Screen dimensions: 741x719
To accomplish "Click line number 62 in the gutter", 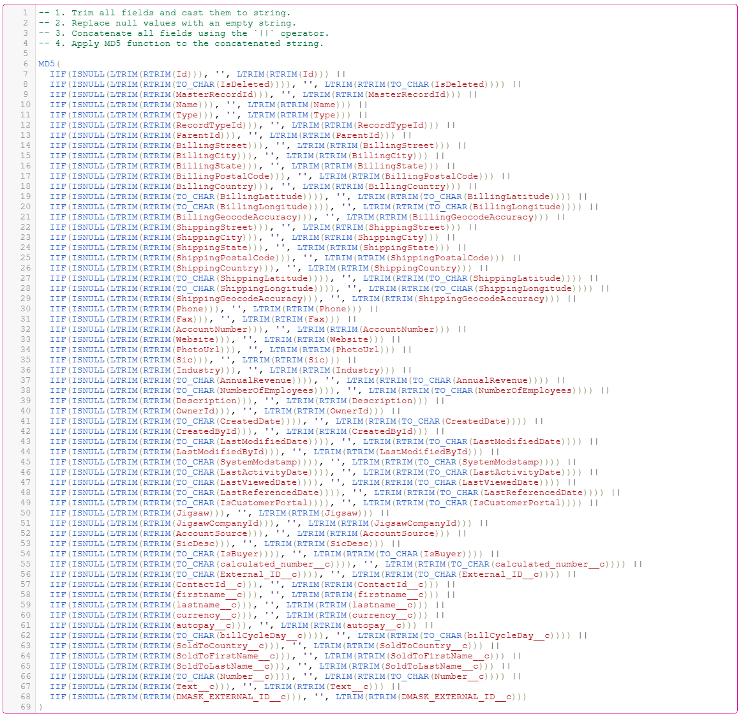I will pyautogui.click(x=26, y=635).
